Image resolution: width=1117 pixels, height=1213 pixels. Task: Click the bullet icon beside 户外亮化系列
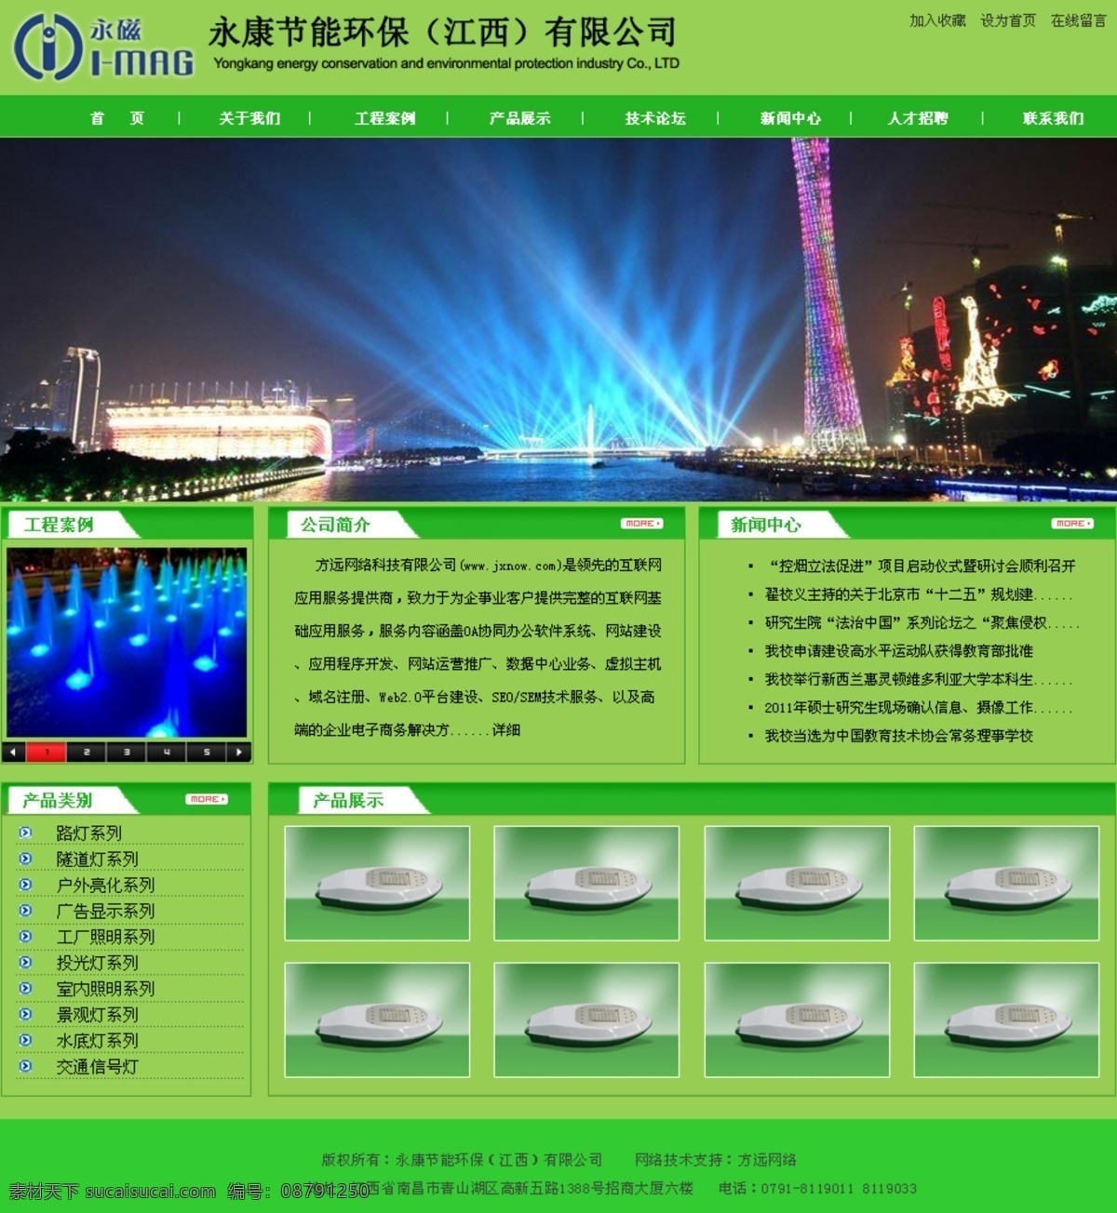click(25, 885)
